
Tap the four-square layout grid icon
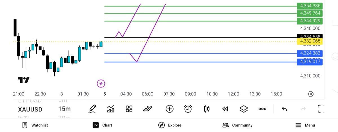pyautogui.click(x=129, y=109)
